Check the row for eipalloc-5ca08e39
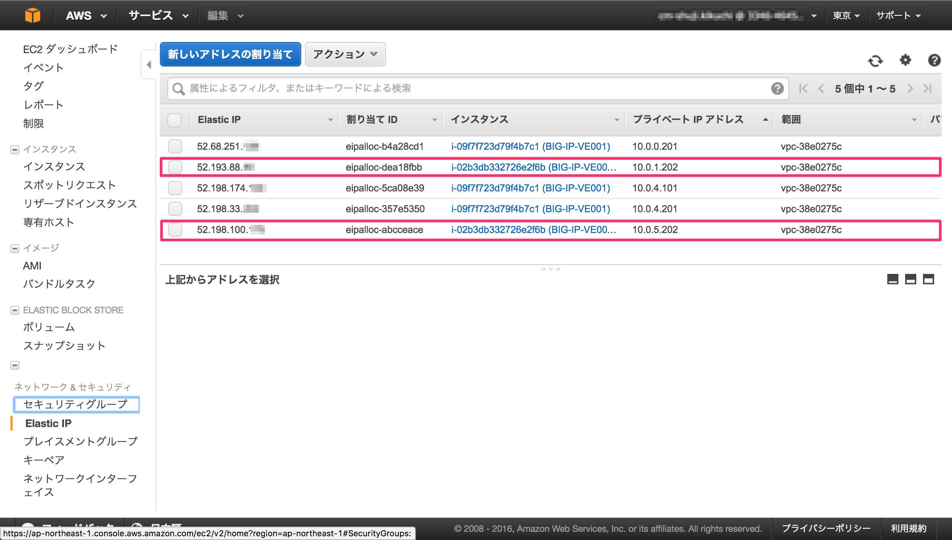Viewport: 952px width, 540px height. [175, 188]
